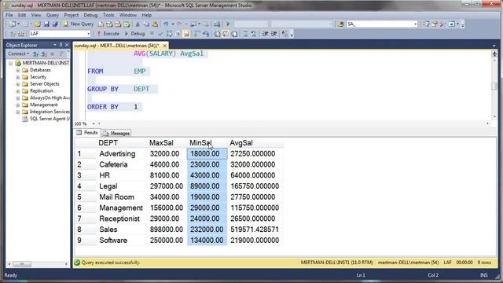Viewport: 503px width, 283px height.
Task: Collapse the MERTMAN-DELL server node
Action: (x=10, y=63)
